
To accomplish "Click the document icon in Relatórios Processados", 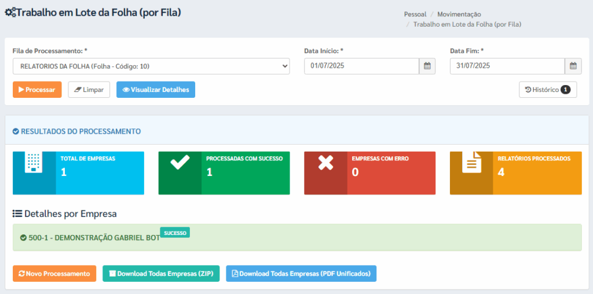I will (x=471, y=163).
